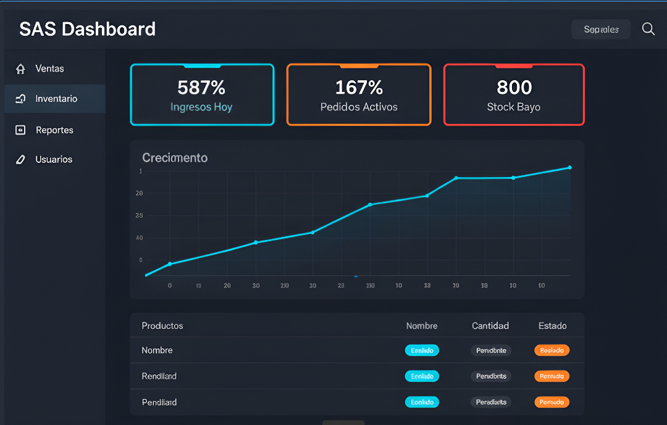Click orange status badge in last row

552,402
